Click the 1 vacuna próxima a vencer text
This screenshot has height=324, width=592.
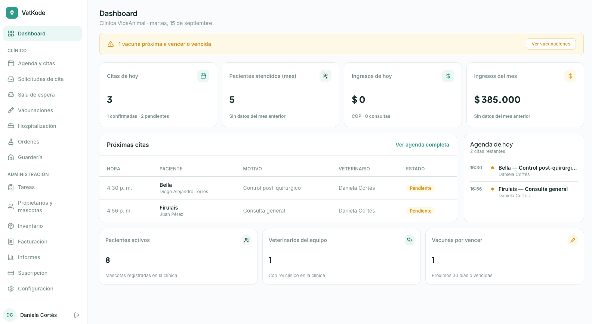coord(165,44)
